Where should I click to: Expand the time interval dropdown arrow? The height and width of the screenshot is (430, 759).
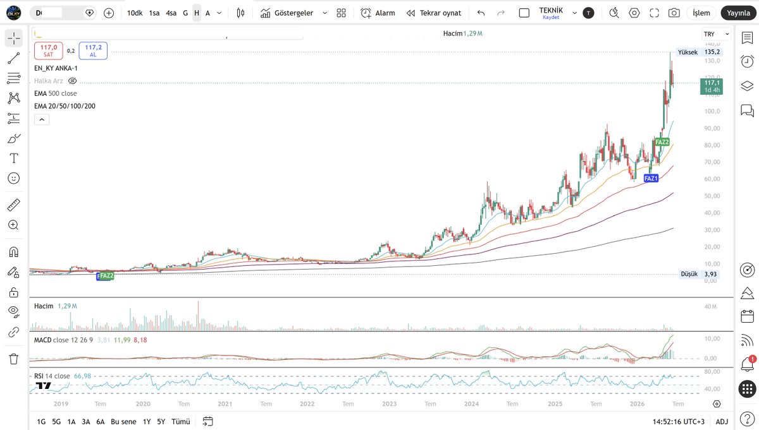(219, 13)
